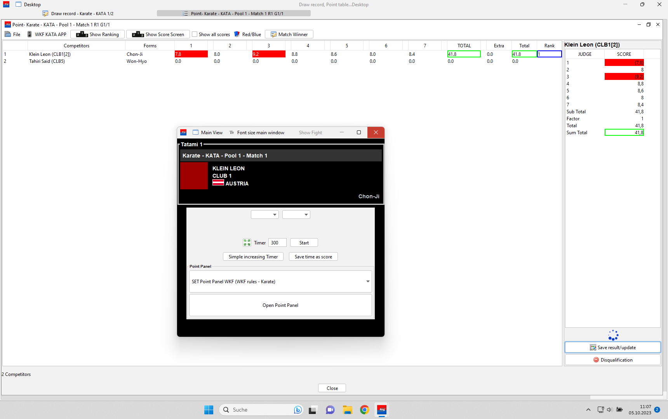The height and width of the screenshot is (419, 668).
Task: Open File Explorer from the taskbar
Action: 347,410
